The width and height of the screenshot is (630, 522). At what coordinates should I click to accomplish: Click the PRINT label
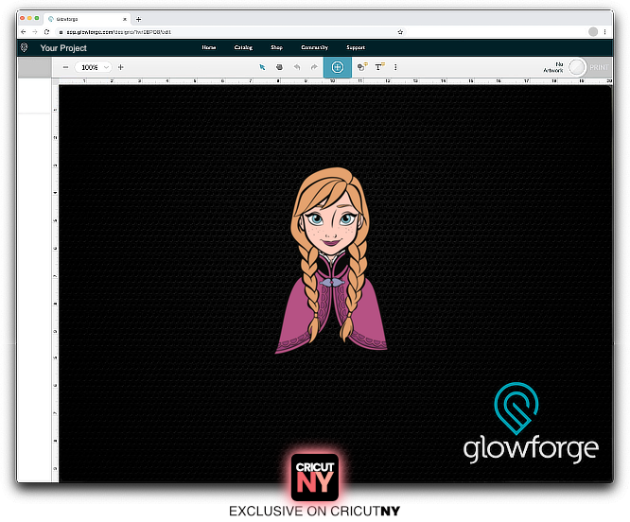pos(599,67)
